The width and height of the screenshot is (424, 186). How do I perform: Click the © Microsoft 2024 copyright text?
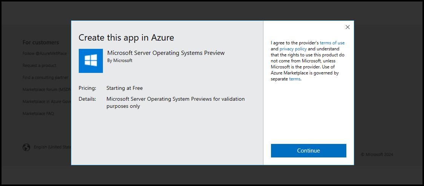[x=377, y=154]
